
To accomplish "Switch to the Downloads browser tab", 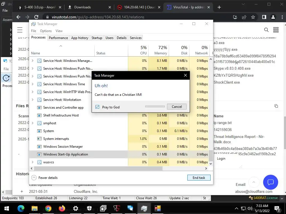I will coord(89,7).
